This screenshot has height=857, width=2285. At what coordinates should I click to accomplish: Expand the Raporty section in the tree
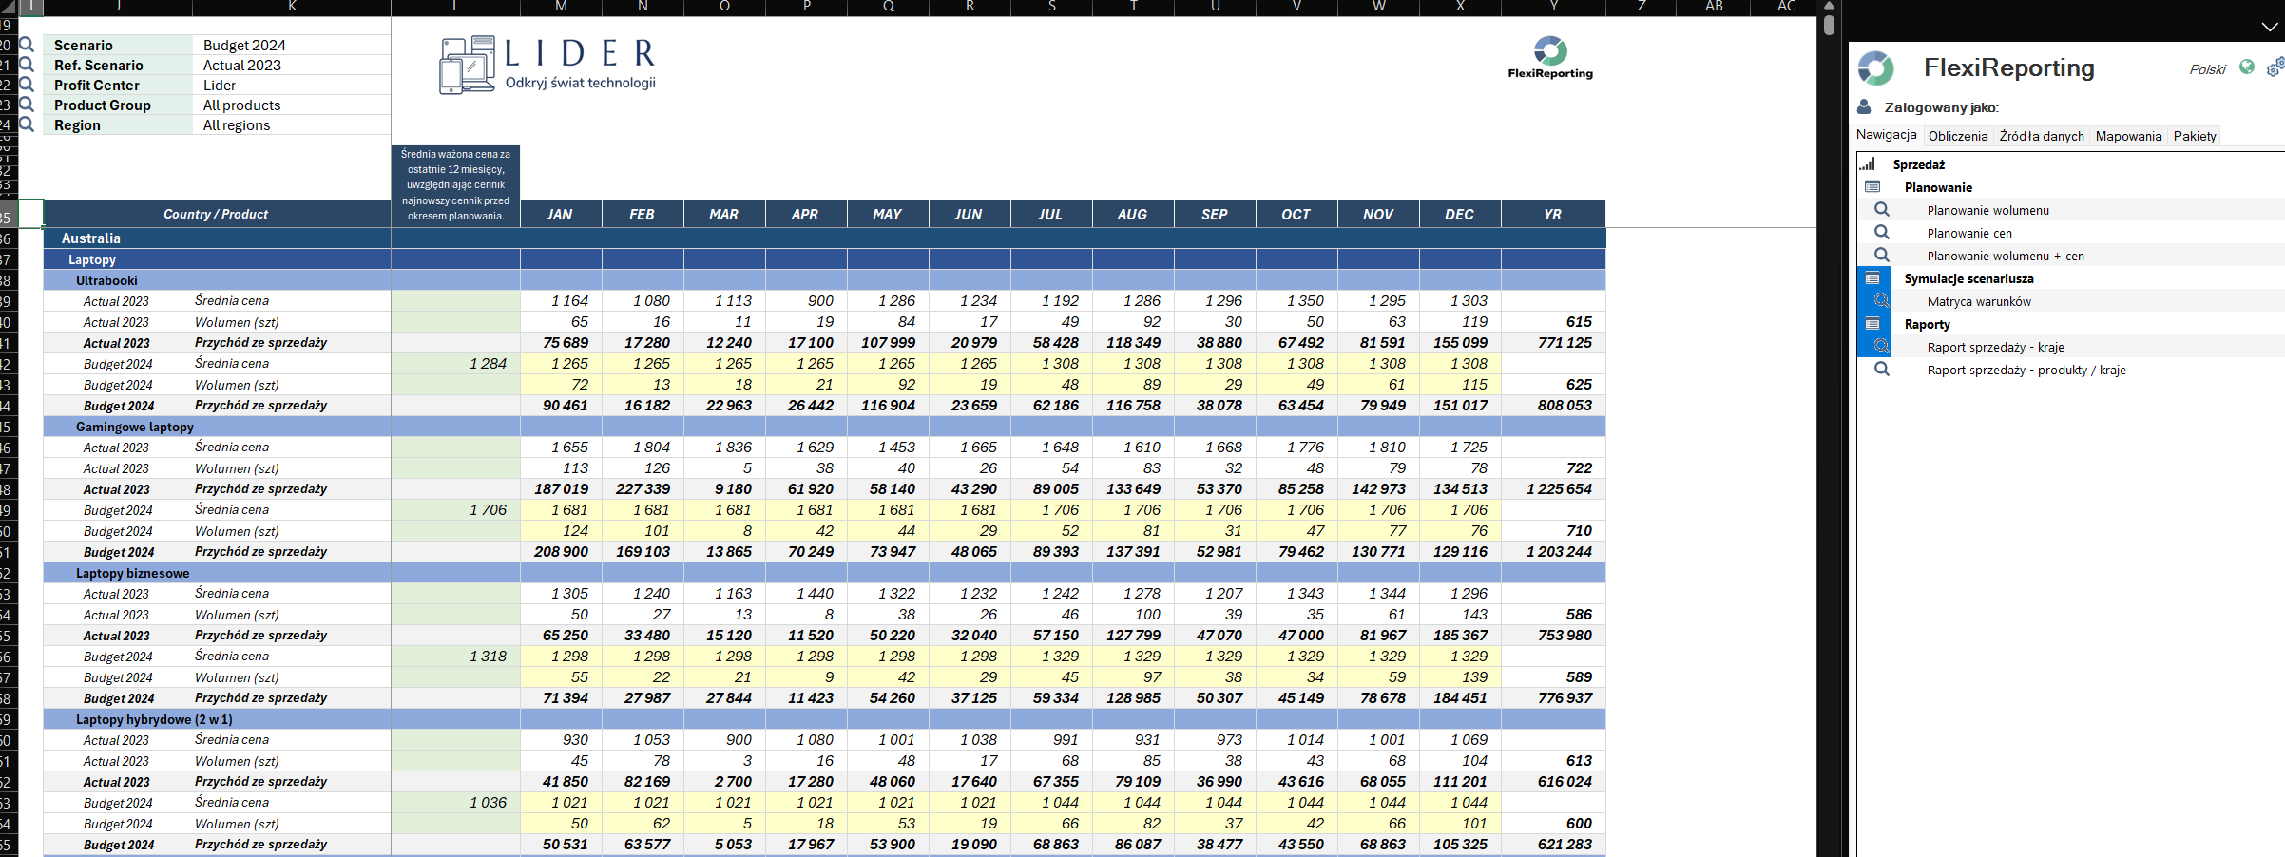pos(1872,324)
